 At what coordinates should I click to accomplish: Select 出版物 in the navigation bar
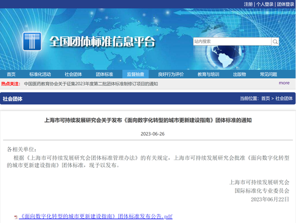pyautogui.click(x=240, y=74)
